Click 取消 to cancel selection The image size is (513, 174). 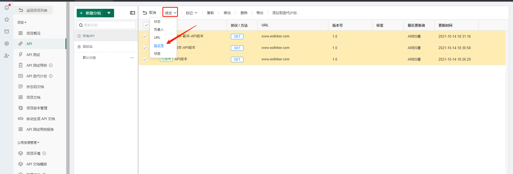[x=149, y=13]
